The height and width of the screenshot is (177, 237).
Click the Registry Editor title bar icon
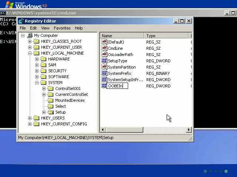point(21,21)
